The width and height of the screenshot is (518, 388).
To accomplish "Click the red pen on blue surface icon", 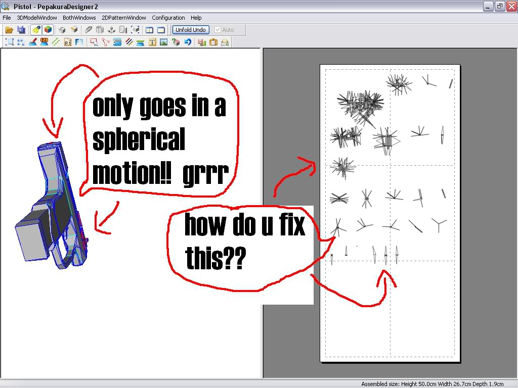I will point(33,42).
